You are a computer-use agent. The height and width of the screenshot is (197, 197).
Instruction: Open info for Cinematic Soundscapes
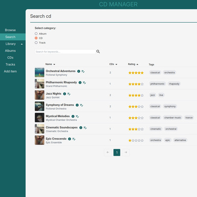tap(81, 128)
